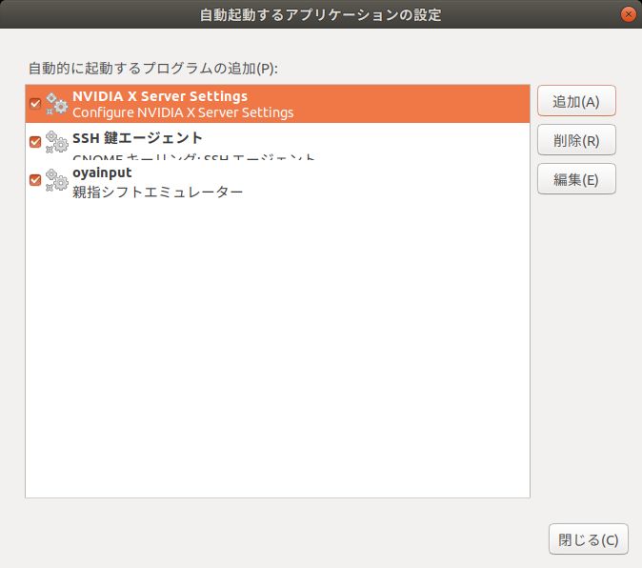The image size is (642, 568).
Task: Select the NVIDIA X Server Settings entry title
Action: (160, 96)
